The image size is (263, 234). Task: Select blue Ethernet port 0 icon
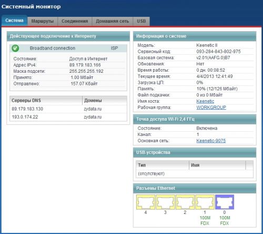point(225,202)
